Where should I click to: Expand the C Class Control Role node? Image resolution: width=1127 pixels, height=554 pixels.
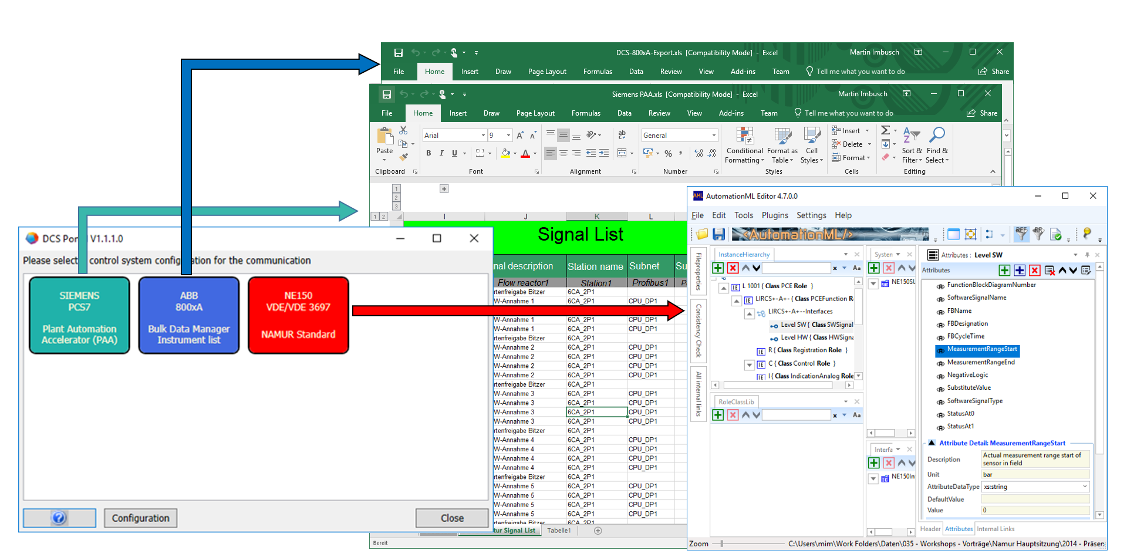(x=749, y=364)
